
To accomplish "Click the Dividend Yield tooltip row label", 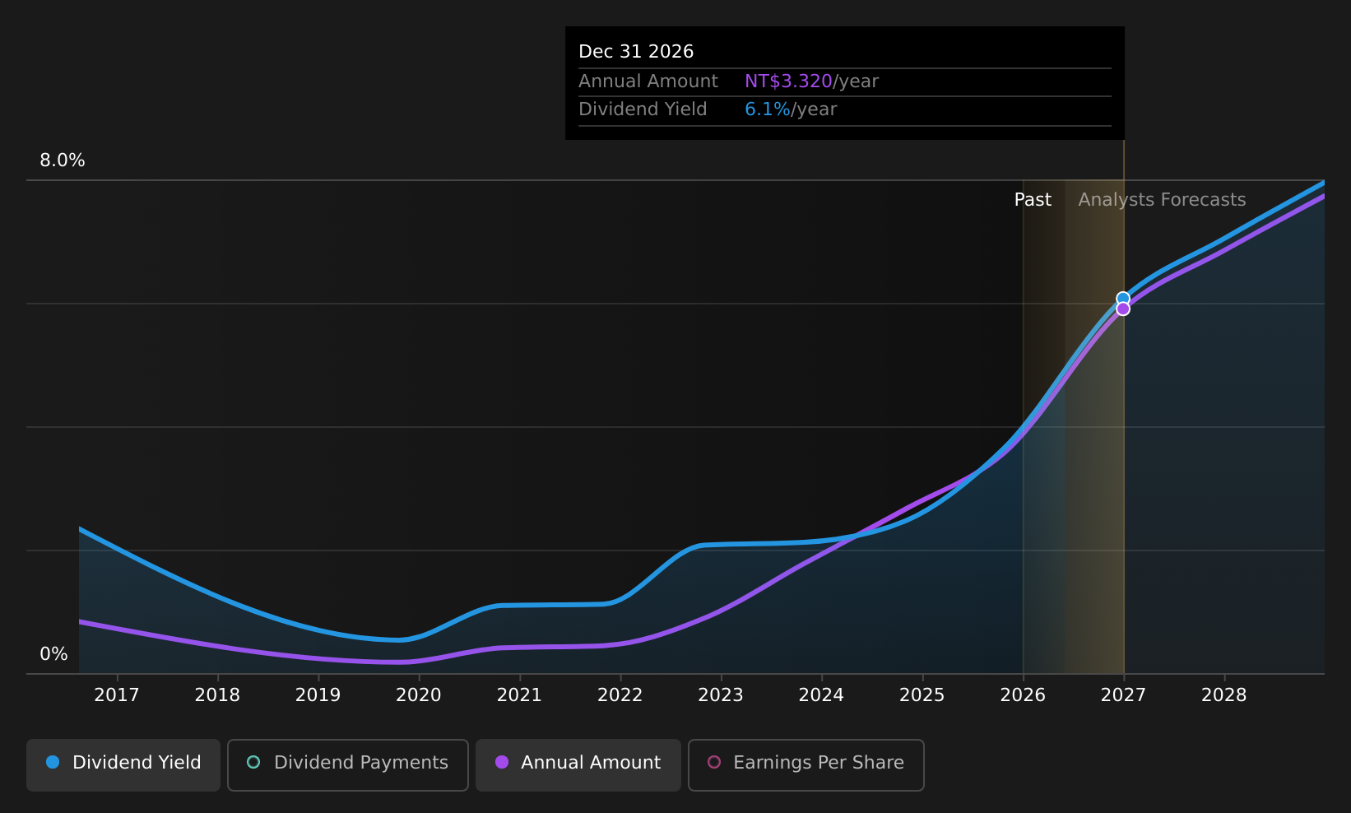I will tap(643, 109).
